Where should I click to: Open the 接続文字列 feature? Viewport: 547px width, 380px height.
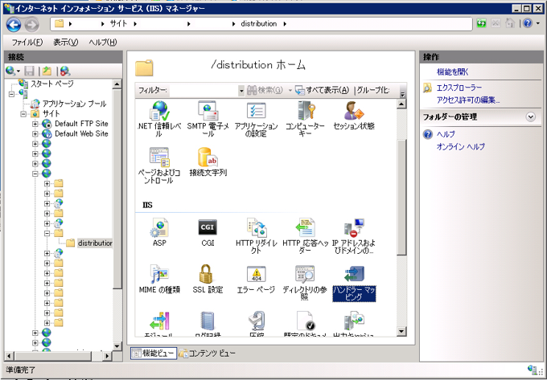208,162
